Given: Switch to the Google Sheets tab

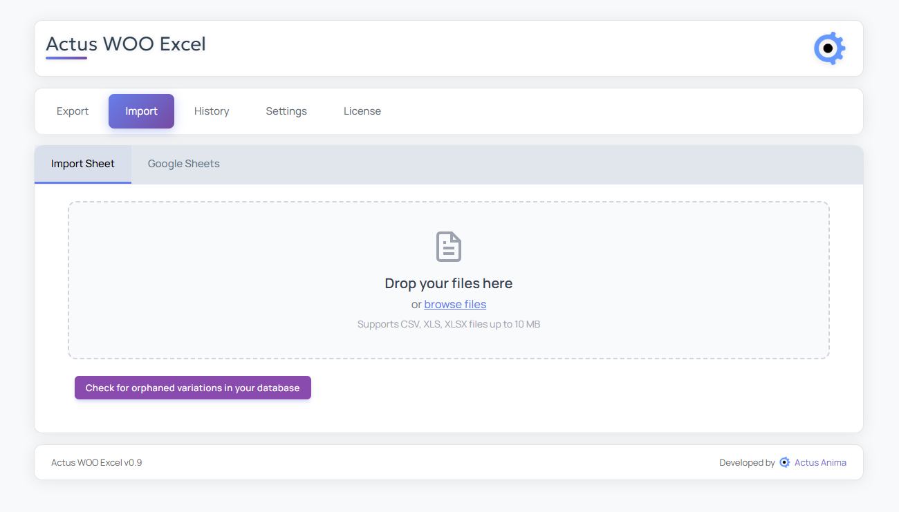Looking at the screenshot, I should click(x=183, y=164).
